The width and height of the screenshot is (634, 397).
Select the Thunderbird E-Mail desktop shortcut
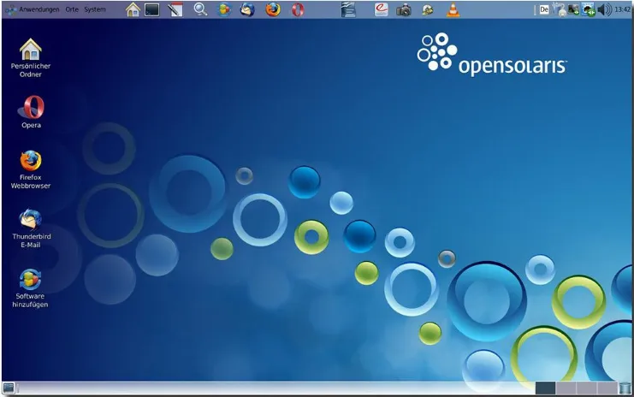point(31,228)
